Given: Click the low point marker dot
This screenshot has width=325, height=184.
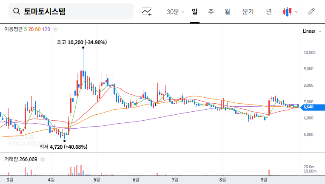Looking at the screenshot, I should (x=65, y=141).
